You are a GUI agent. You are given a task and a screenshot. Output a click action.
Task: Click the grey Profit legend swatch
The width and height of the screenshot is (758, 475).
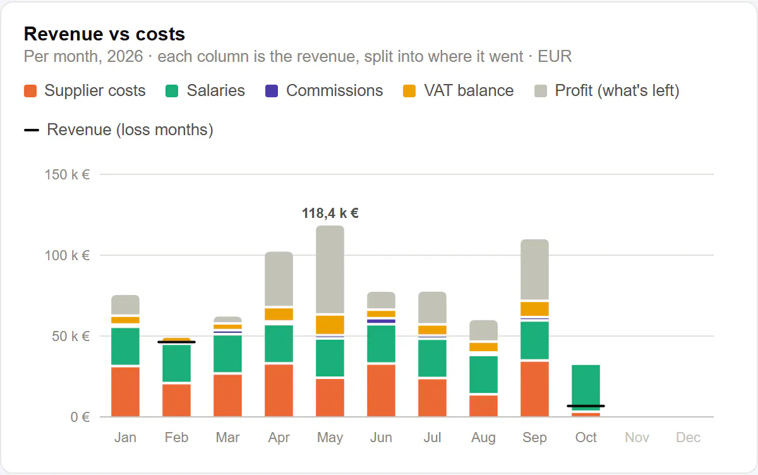(x=541, y=91)
